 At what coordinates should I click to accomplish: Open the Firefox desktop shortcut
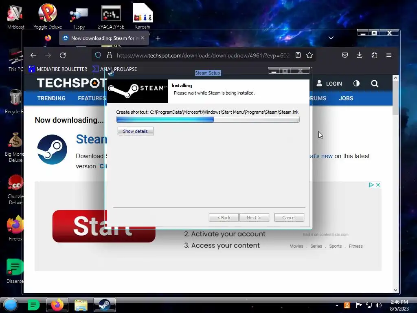(x=15, y=228)
